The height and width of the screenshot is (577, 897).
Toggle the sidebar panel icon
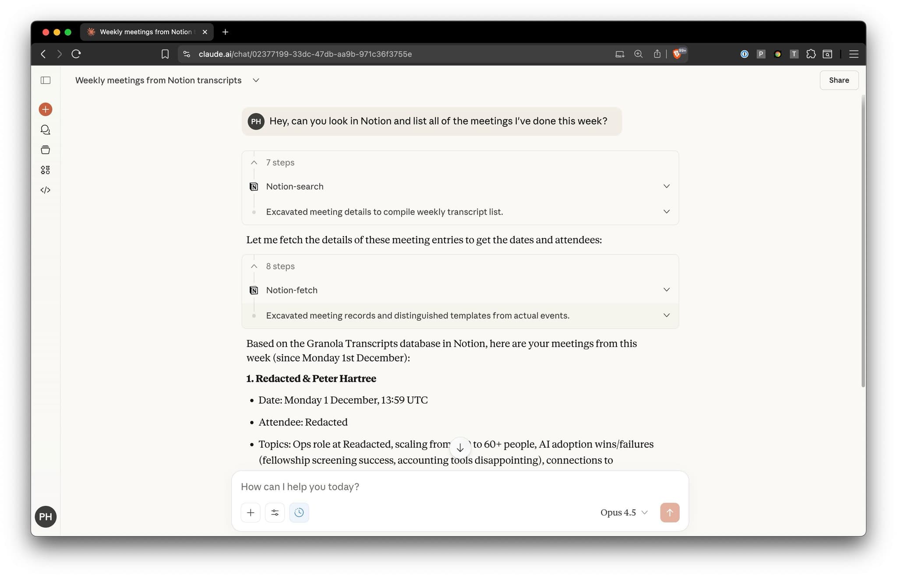pos(46,80)
